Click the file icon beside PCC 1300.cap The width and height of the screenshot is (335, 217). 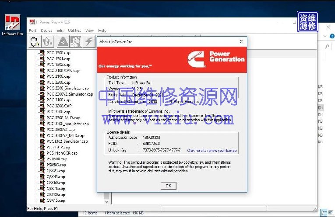(x=42, y=52)
